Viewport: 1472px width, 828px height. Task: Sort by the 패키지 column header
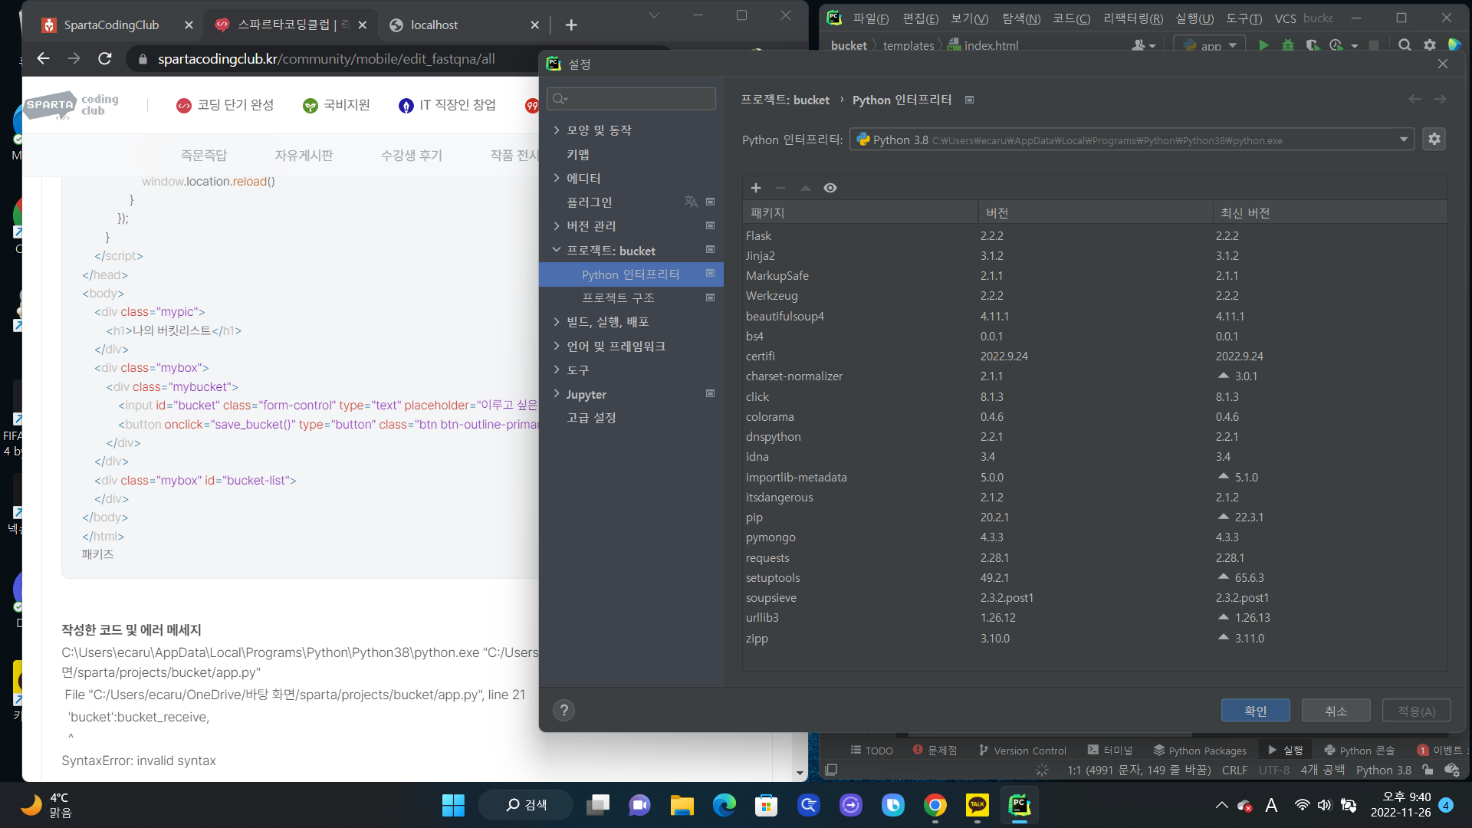pos(860,212)
